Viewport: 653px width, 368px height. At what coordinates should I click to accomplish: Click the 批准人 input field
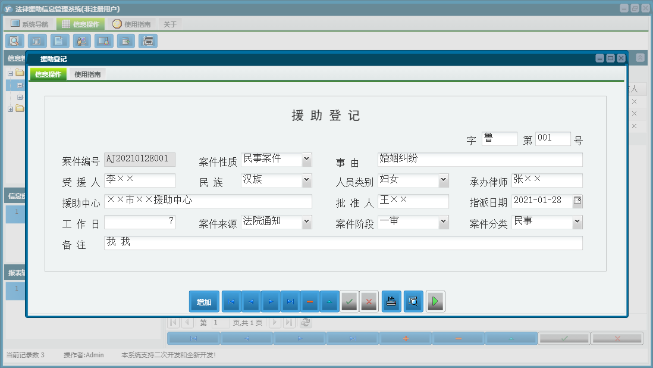413,201
